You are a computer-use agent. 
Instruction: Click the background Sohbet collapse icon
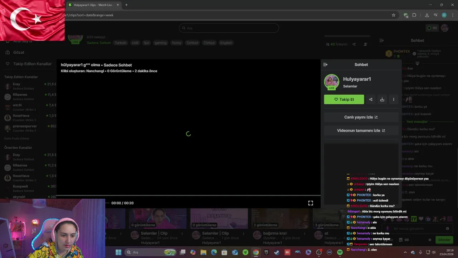coord(381,40)
